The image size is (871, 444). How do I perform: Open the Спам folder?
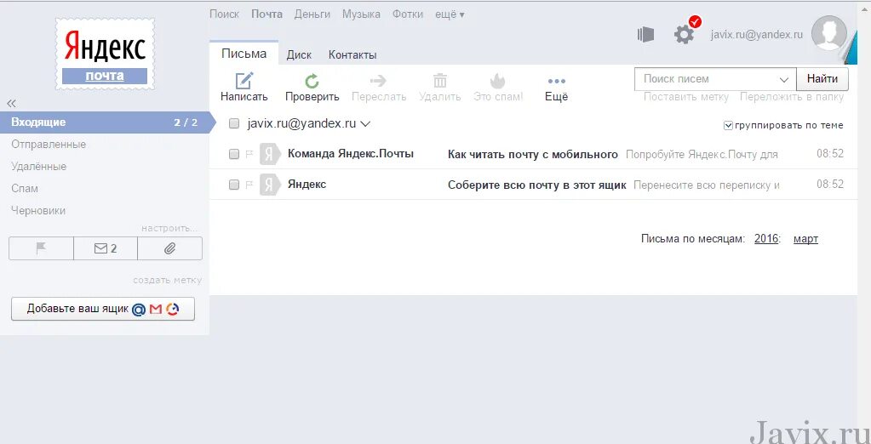(25, 189)
